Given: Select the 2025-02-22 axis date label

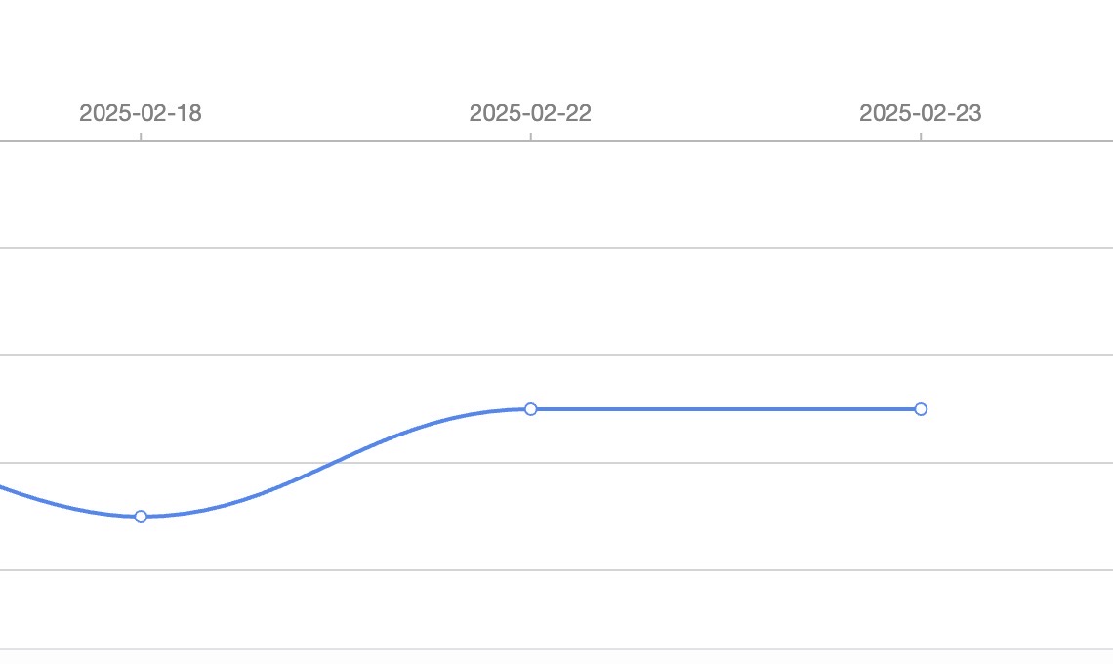Looking at the screenshot, I should [x=530, y=113].
